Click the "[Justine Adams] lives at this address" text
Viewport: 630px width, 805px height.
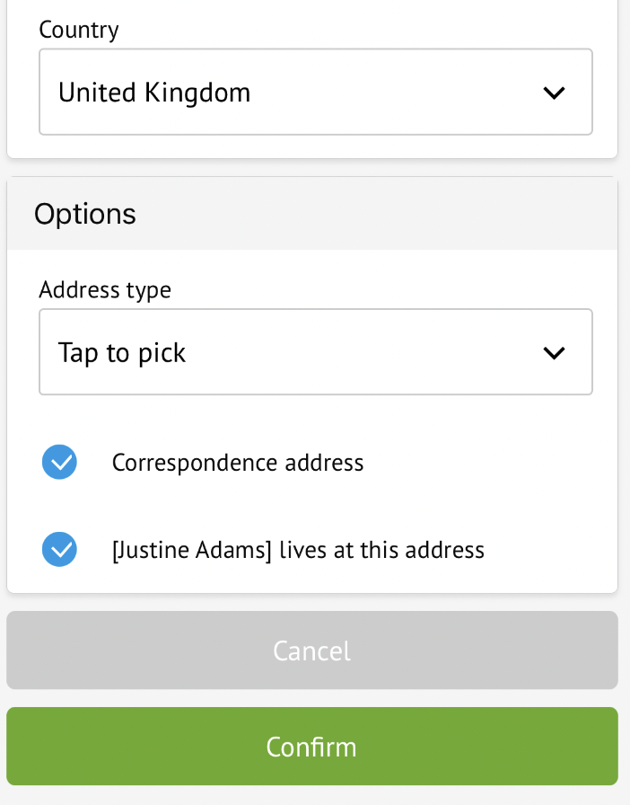pos(298,550)
